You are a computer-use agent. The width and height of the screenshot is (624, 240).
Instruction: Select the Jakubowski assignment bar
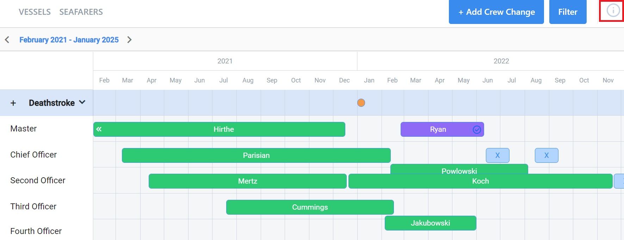431,223
